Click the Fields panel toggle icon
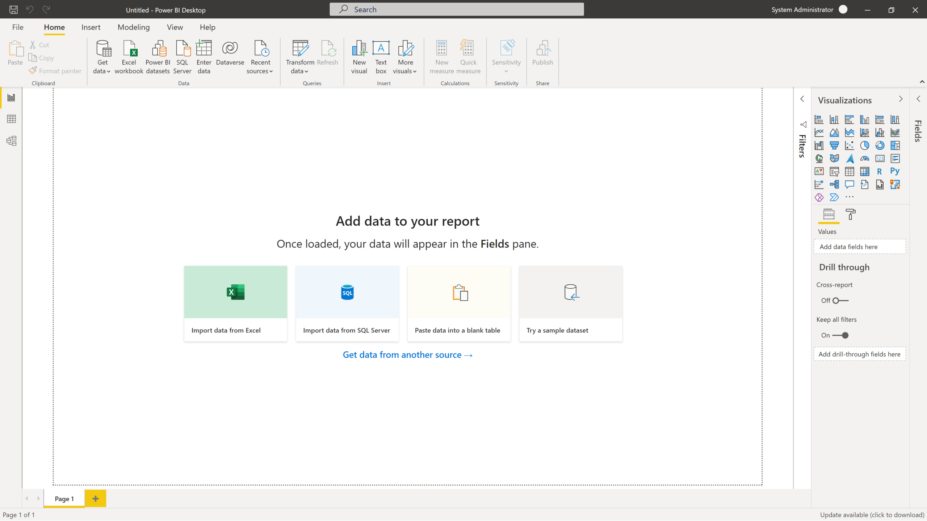Viewport: 927px width, 521px height. [919, 99]
